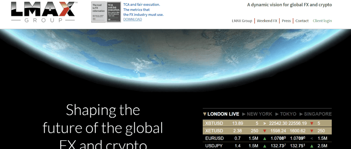Select the USDJPY instrument row
Screen dimensions: 351x149
[267, 146]
